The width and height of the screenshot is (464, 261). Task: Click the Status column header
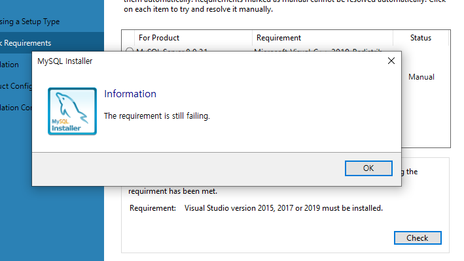coord(421,38)
